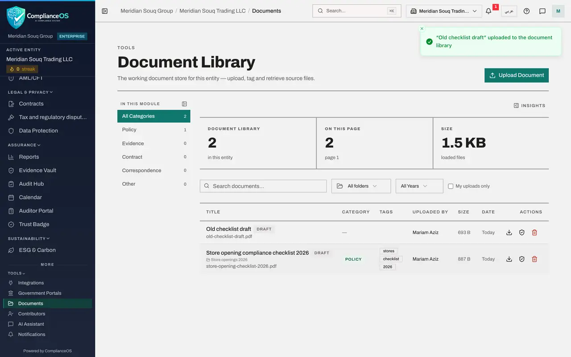The height and width of the screenshot is (357, 571).
Task: Focus the Search documents field
Action: coord(263,186)
